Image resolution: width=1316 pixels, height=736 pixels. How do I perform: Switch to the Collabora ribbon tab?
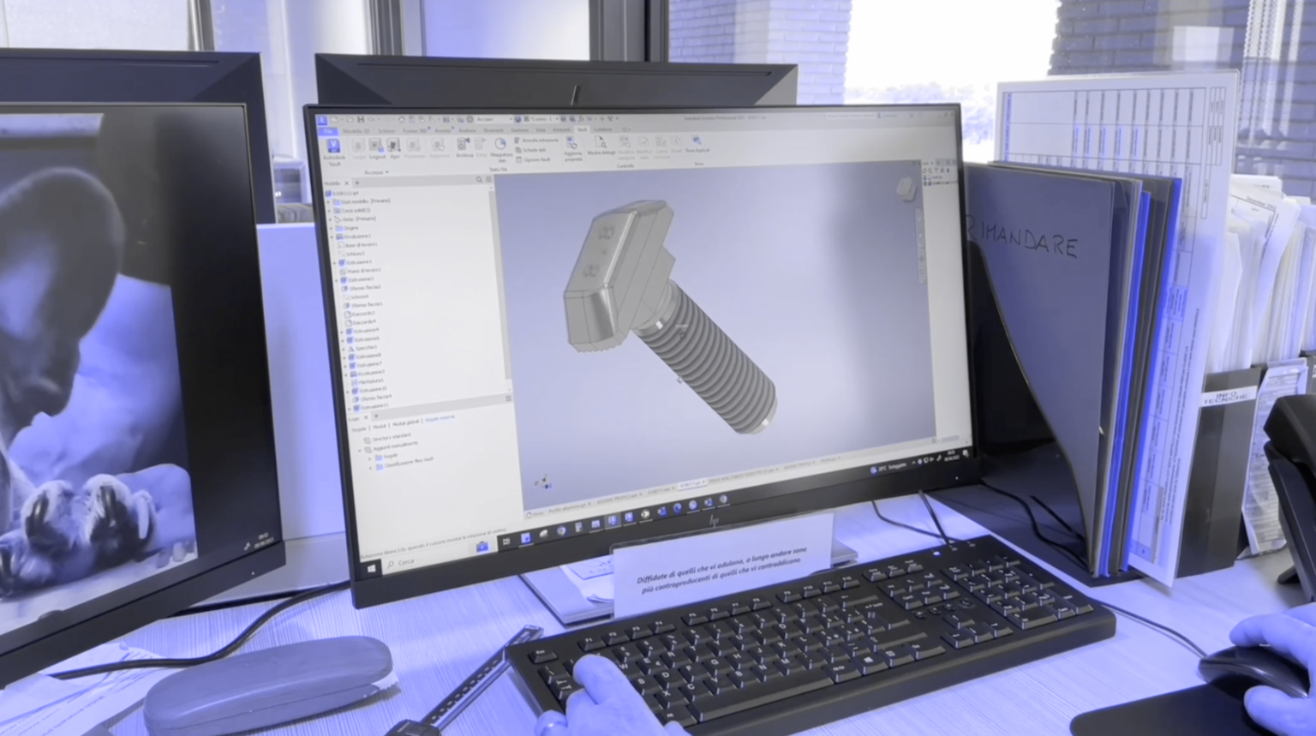[602, 129]
